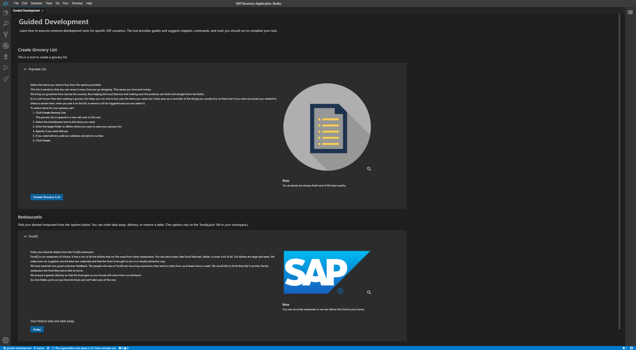Screen dimensions: 636x350
Task: Close the Guided Development tab
Action: pyautogui.click(x=42, y=11)
